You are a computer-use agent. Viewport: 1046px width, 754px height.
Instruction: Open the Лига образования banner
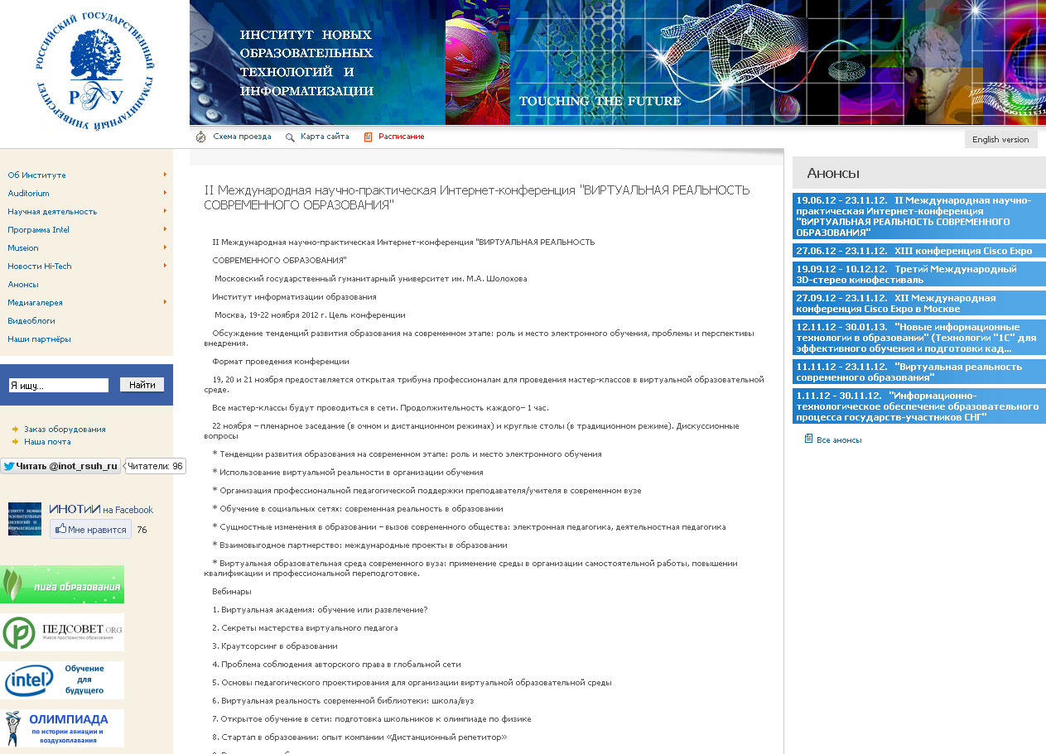coord(62,584)
